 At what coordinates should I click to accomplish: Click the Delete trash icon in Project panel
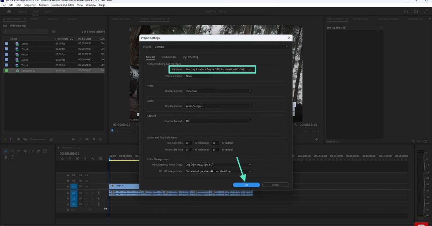(101, 139)
